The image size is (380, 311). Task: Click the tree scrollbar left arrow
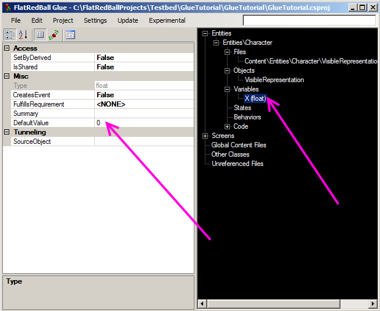[x=203, y=304]
